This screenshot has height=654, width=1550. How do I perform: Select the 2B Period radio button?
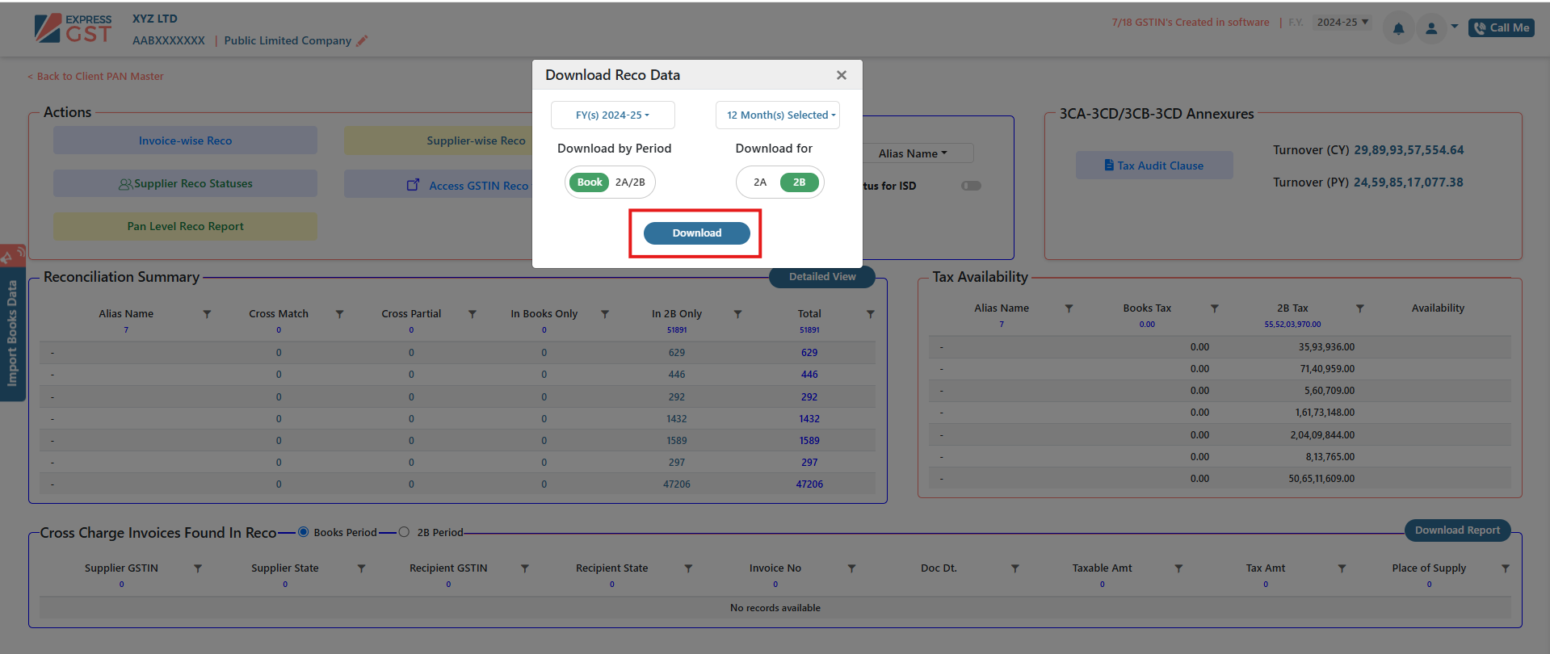click(x=404, y=532)
